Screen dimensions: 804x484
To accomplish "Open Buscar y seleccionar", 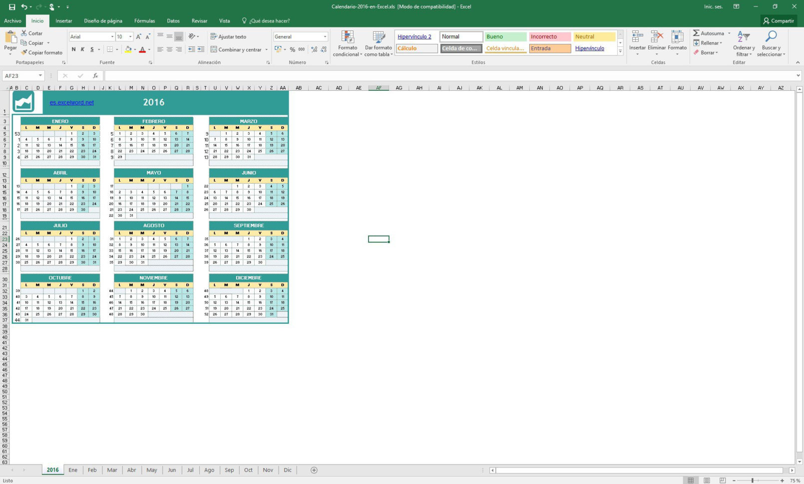I will [x=771, y=44].
